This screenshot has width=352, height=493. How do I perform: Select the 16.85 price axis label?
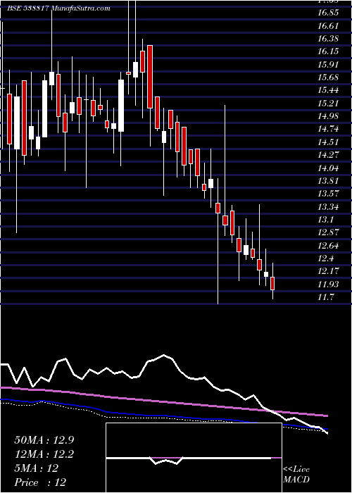(329, 13)
